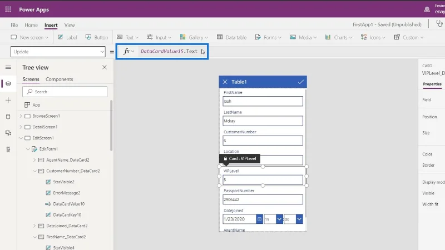Click the DateJoined date field 1/23/2020

[x=240, y=219]
